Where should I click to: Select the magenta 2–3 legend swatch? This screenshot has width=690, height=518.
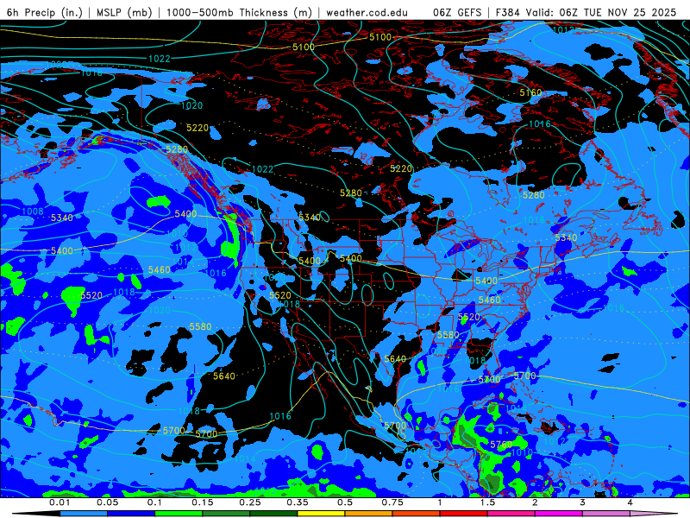point(559,514)
